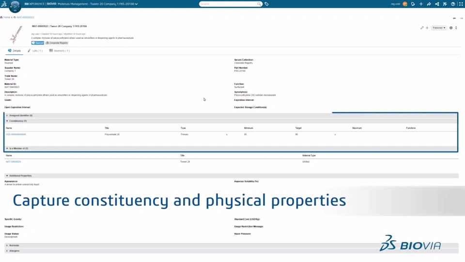This screenshot has width=465, height=262.
Task: Open the Published state dropdown
Action: tap(439, 28)
